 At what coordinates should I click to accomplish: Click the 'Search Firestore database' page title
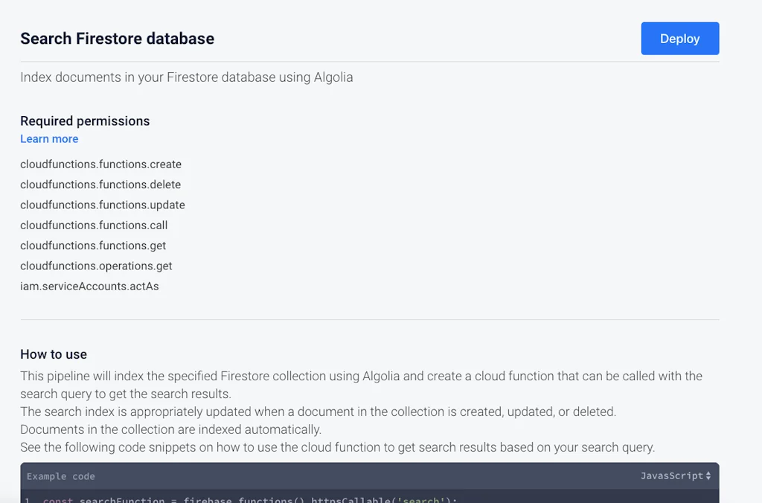click(117, 38)
